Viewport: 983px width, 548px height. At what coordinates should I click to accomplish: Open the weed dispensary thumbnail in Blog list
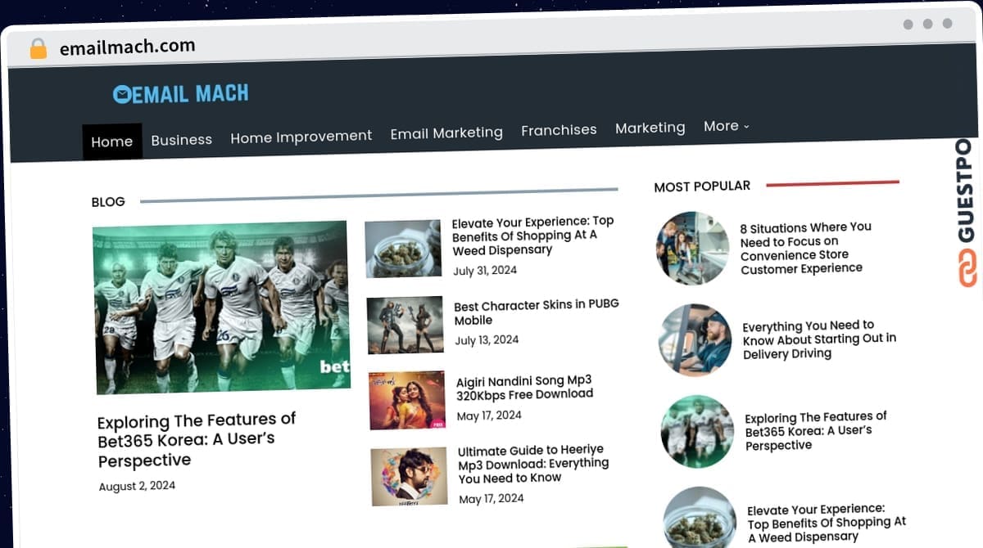[403, 249]
